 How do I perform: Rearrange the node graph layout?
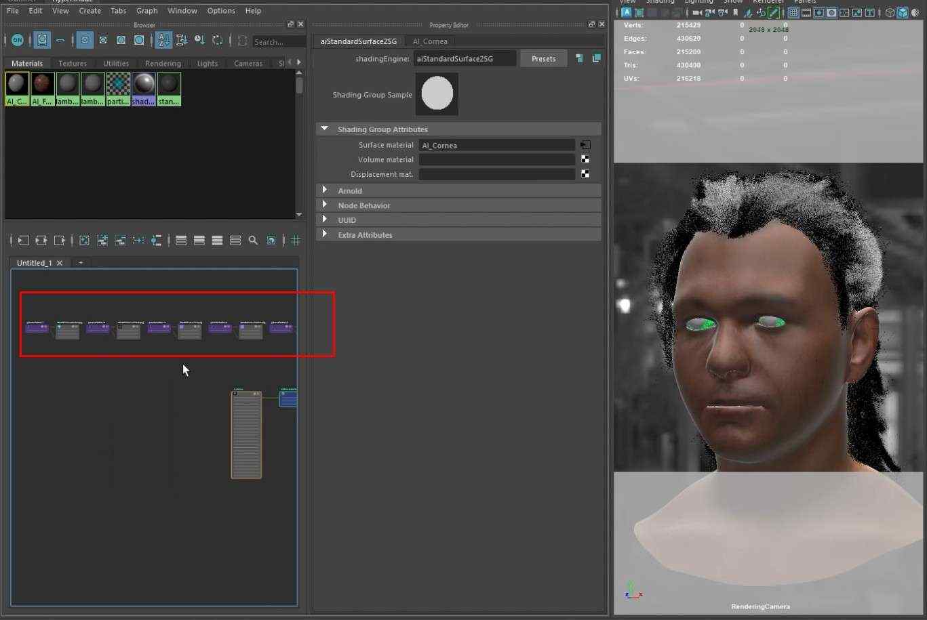138,241
